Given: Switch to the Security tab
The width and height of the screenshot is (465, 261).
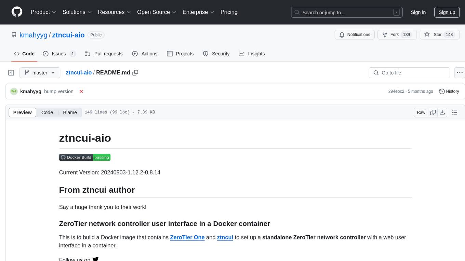Looking at the screenshot, I should (216, 54).
